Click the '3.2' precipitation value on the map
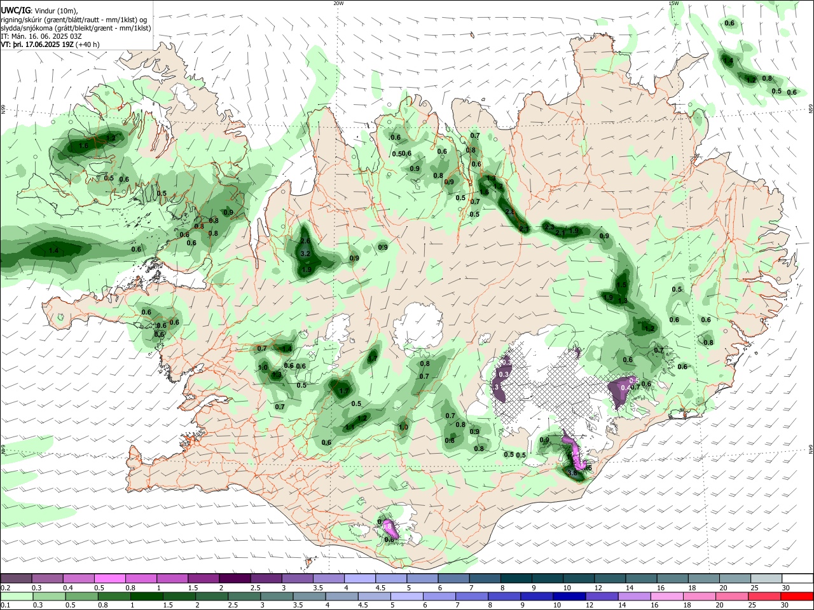 (305, 254)
